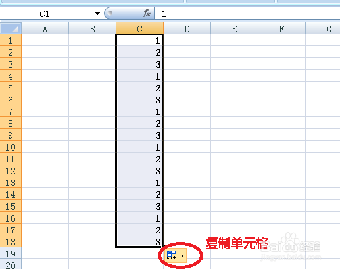Click cell C17 containing 2
The width and height of the screenshot is (340, 269).
pos(139,230)
